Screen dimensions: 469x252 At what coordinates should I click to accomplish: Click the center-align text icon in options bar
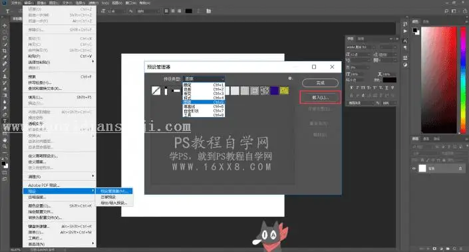173,11
